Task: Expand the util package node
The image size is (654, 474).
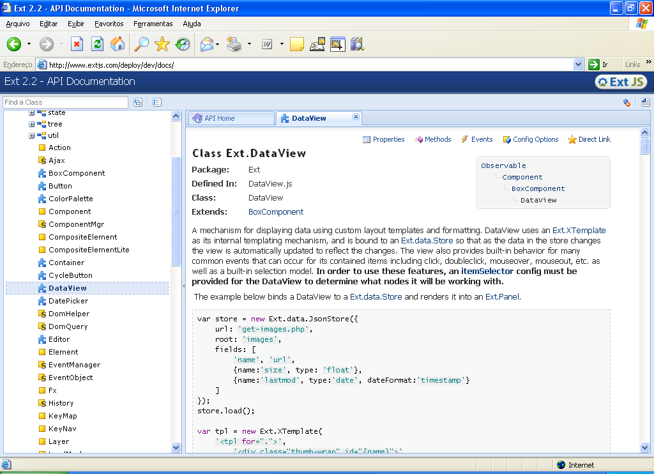Action: click(31, 135)
